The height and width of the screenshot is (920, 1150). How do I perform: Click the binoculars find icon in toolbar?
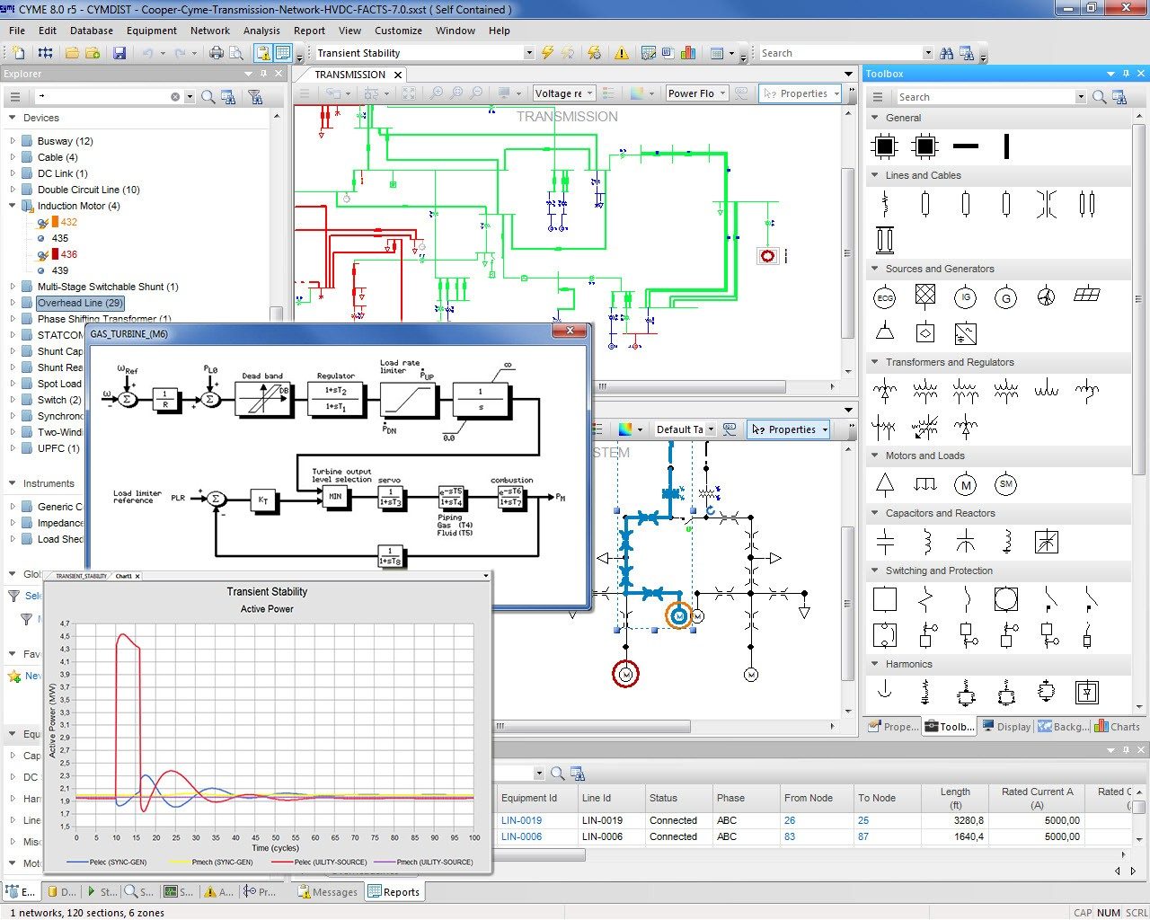coord(946,53)
